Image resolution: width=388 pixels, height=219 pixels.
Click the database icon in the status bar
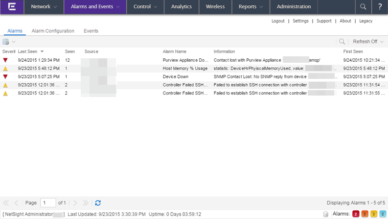[326, 214]
